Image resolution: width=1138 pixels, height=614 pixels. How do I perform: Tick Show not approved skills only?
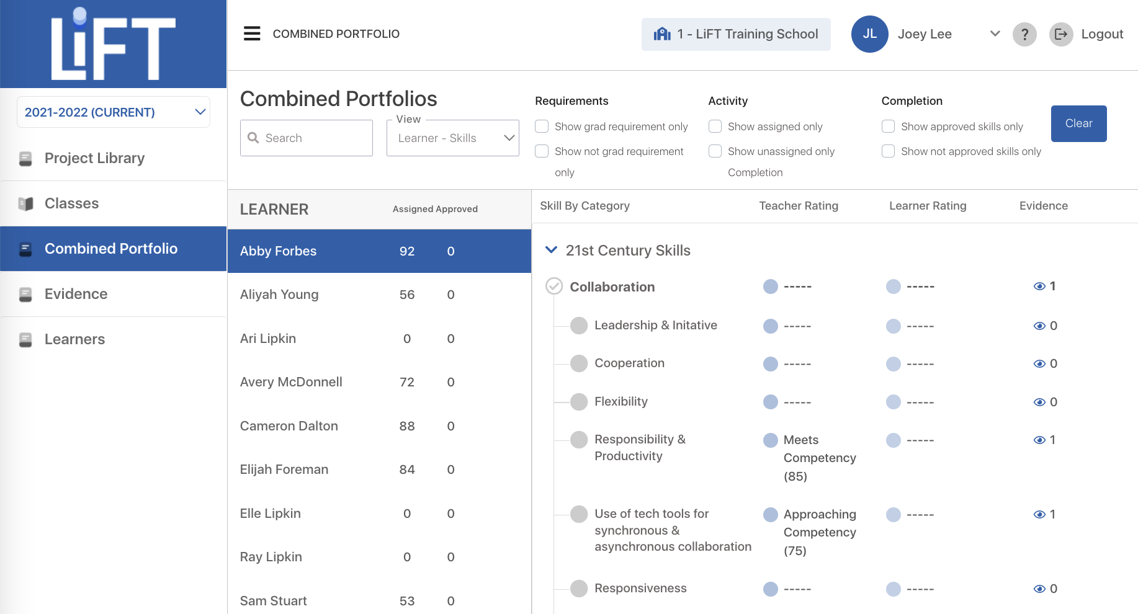(888, 151)
